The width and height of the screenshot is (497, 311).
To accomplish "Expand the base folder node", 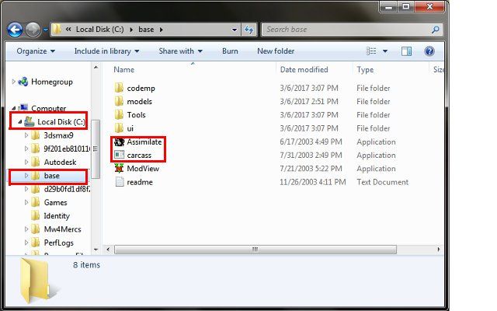I will 26,176.
